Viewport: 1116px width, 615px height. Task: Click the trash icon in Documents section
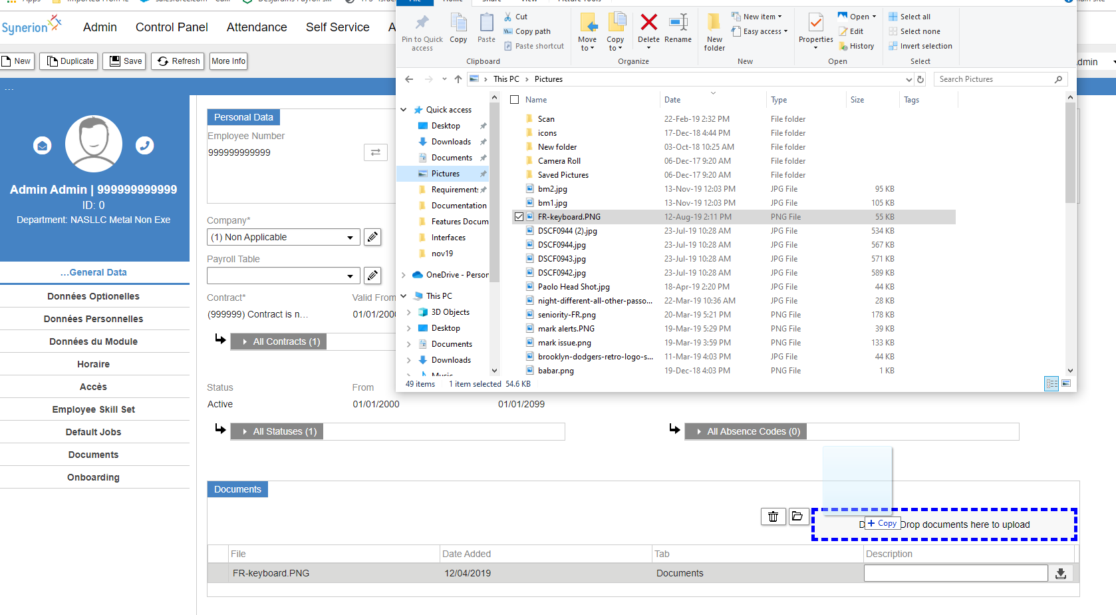(x=773, y=516)
